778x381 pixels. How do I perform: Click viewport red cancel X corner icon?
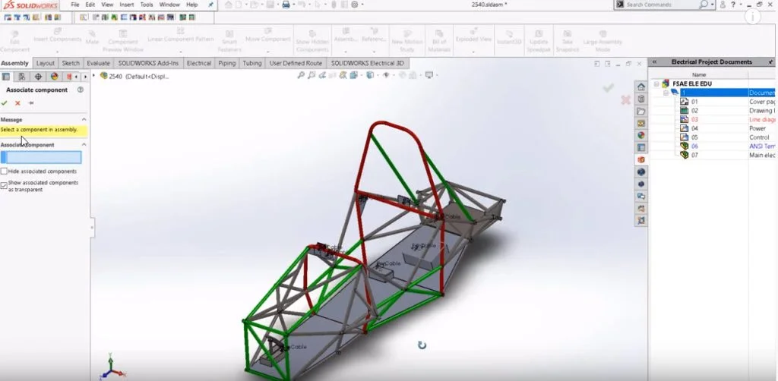(626, 100)
